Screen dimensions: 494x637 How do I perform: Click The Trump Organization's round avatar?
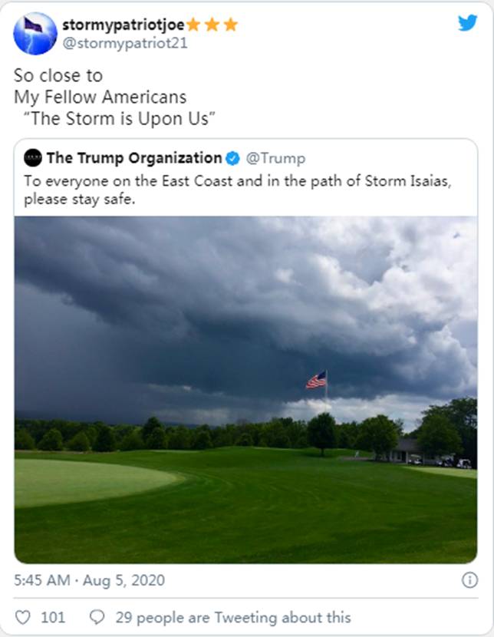click(x=33, y=158)
